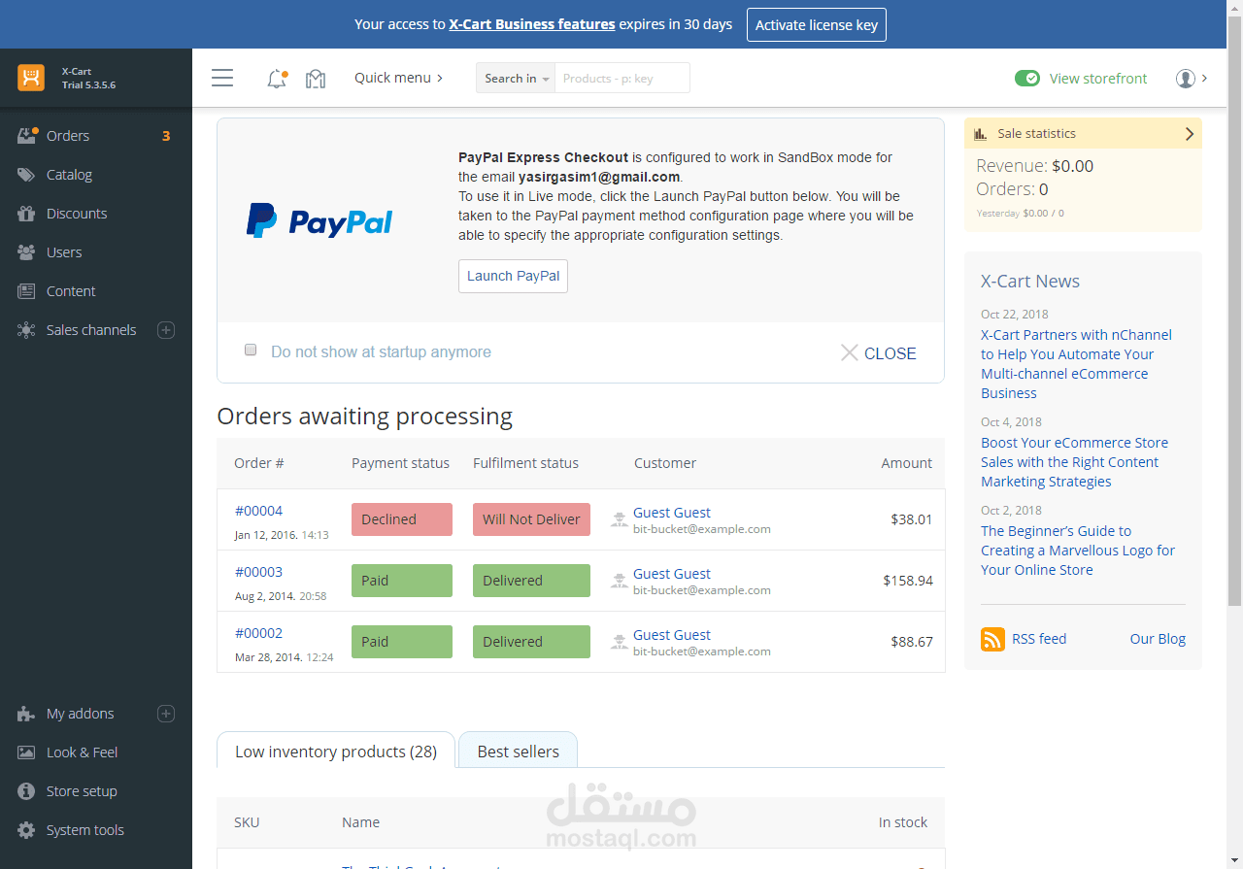The width and height of the screenshot is (1243, 869).
Task: Open the user profile avatar icon
Action: coord(1186,79)
